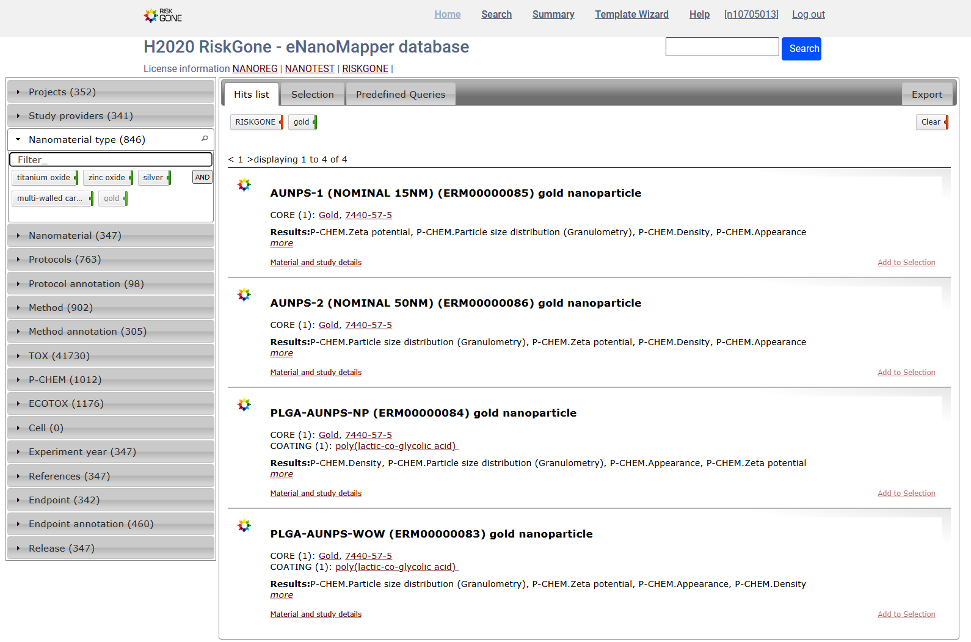The width and height of the screenshot is (971, 642).
Task: Remove the RISKGONE filter tag
Action: click(281, 122)
